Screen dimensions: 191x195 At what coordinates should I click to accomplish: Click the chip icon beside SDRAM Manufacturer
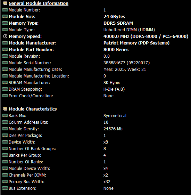(x=5, y=82)
